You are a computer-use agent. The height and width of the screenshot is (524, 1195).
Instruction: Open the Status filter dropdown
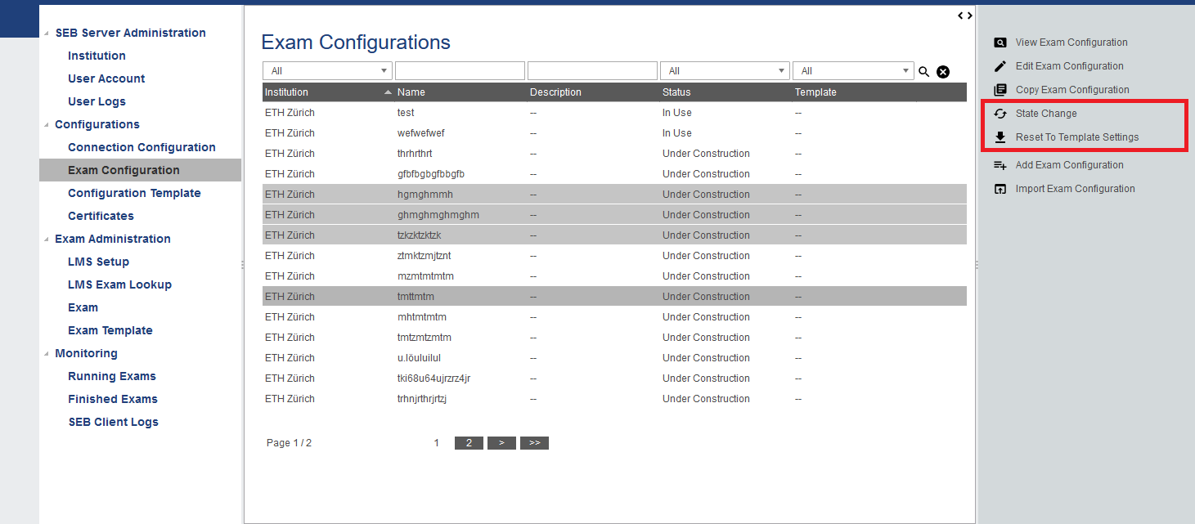[725, 71]
